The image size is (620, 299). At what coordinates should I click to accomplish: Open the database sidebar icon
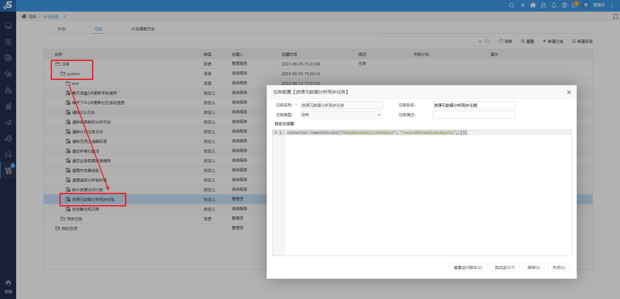tap(8, 58)
